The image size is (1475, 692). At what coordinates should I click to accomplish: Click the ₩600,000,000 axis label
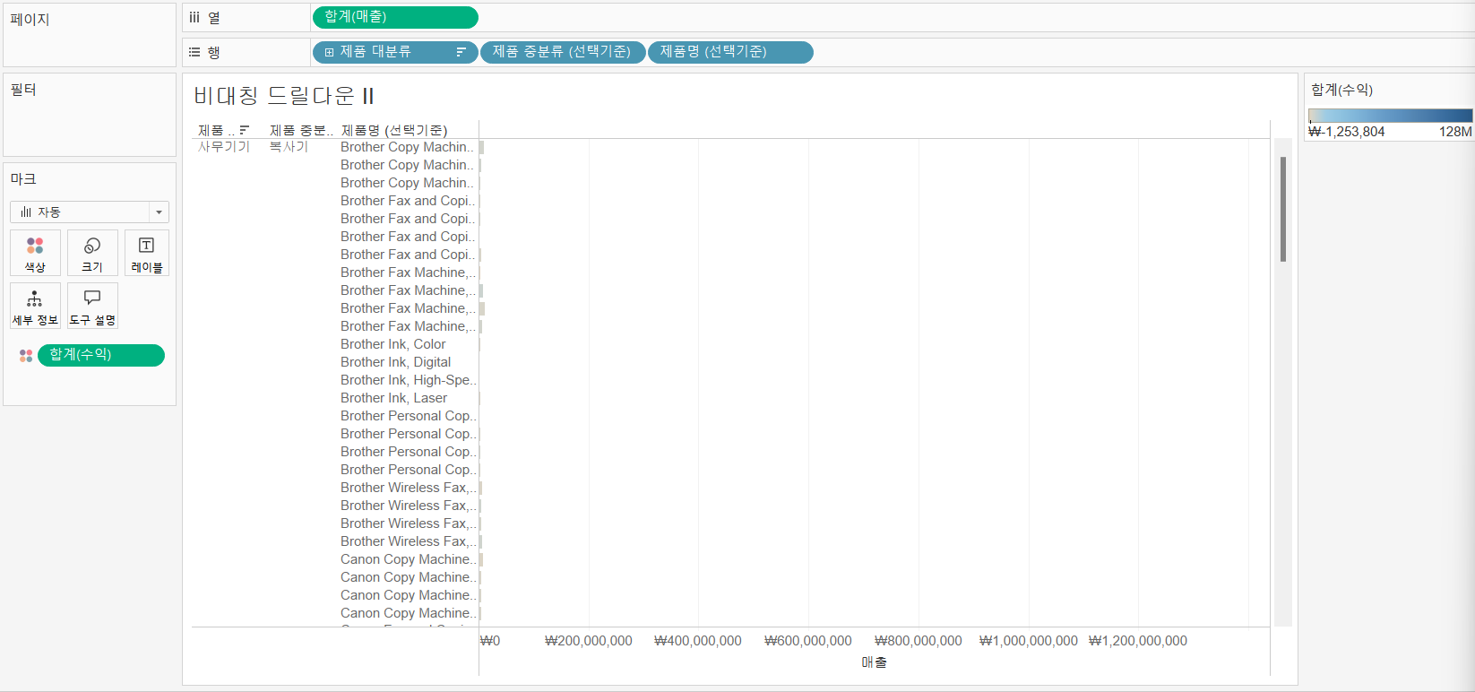click(x=808, y=641)
